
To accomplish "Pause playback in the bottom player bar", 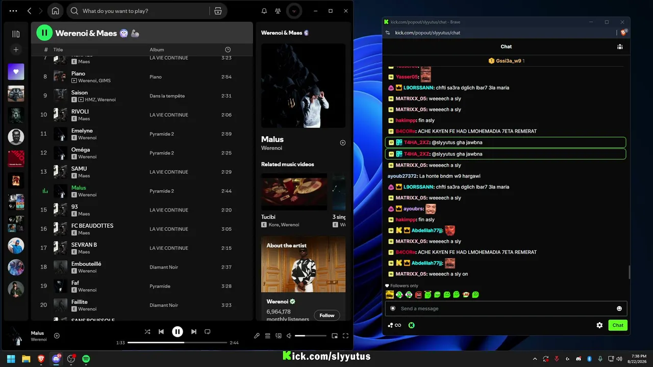I will point(178,332).
